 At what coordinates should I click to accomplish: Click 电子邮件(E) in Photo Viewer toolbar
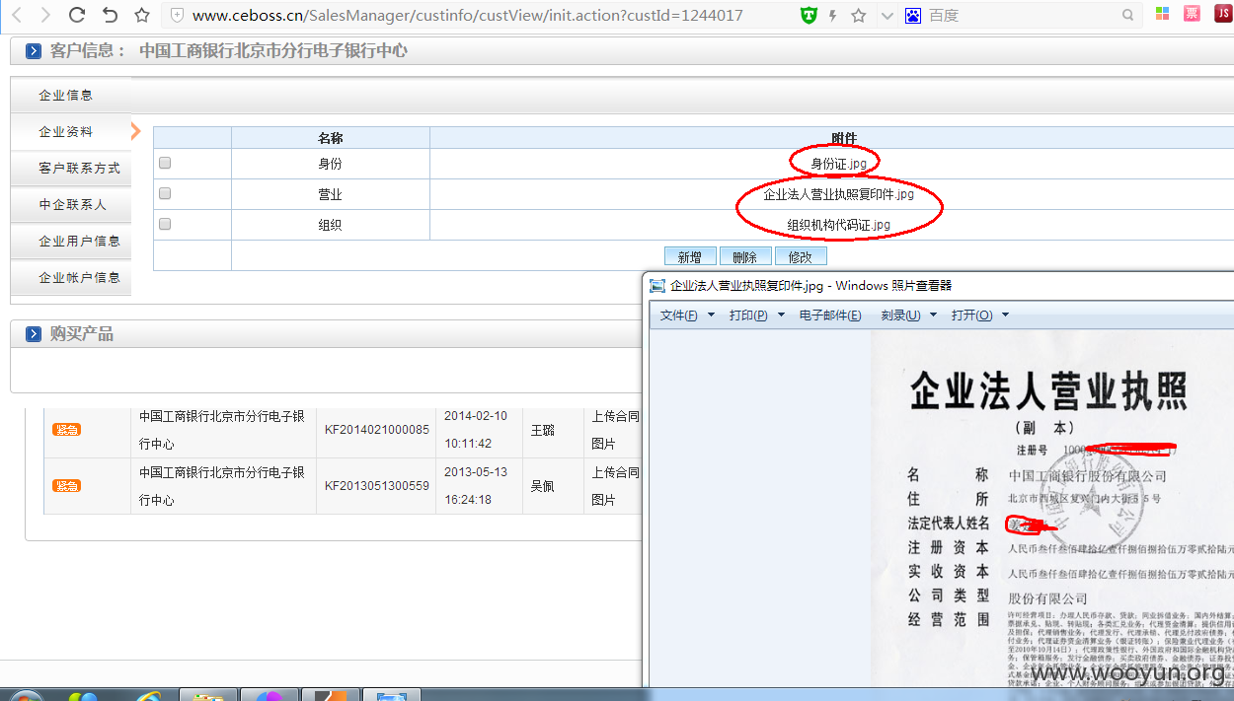830,315
